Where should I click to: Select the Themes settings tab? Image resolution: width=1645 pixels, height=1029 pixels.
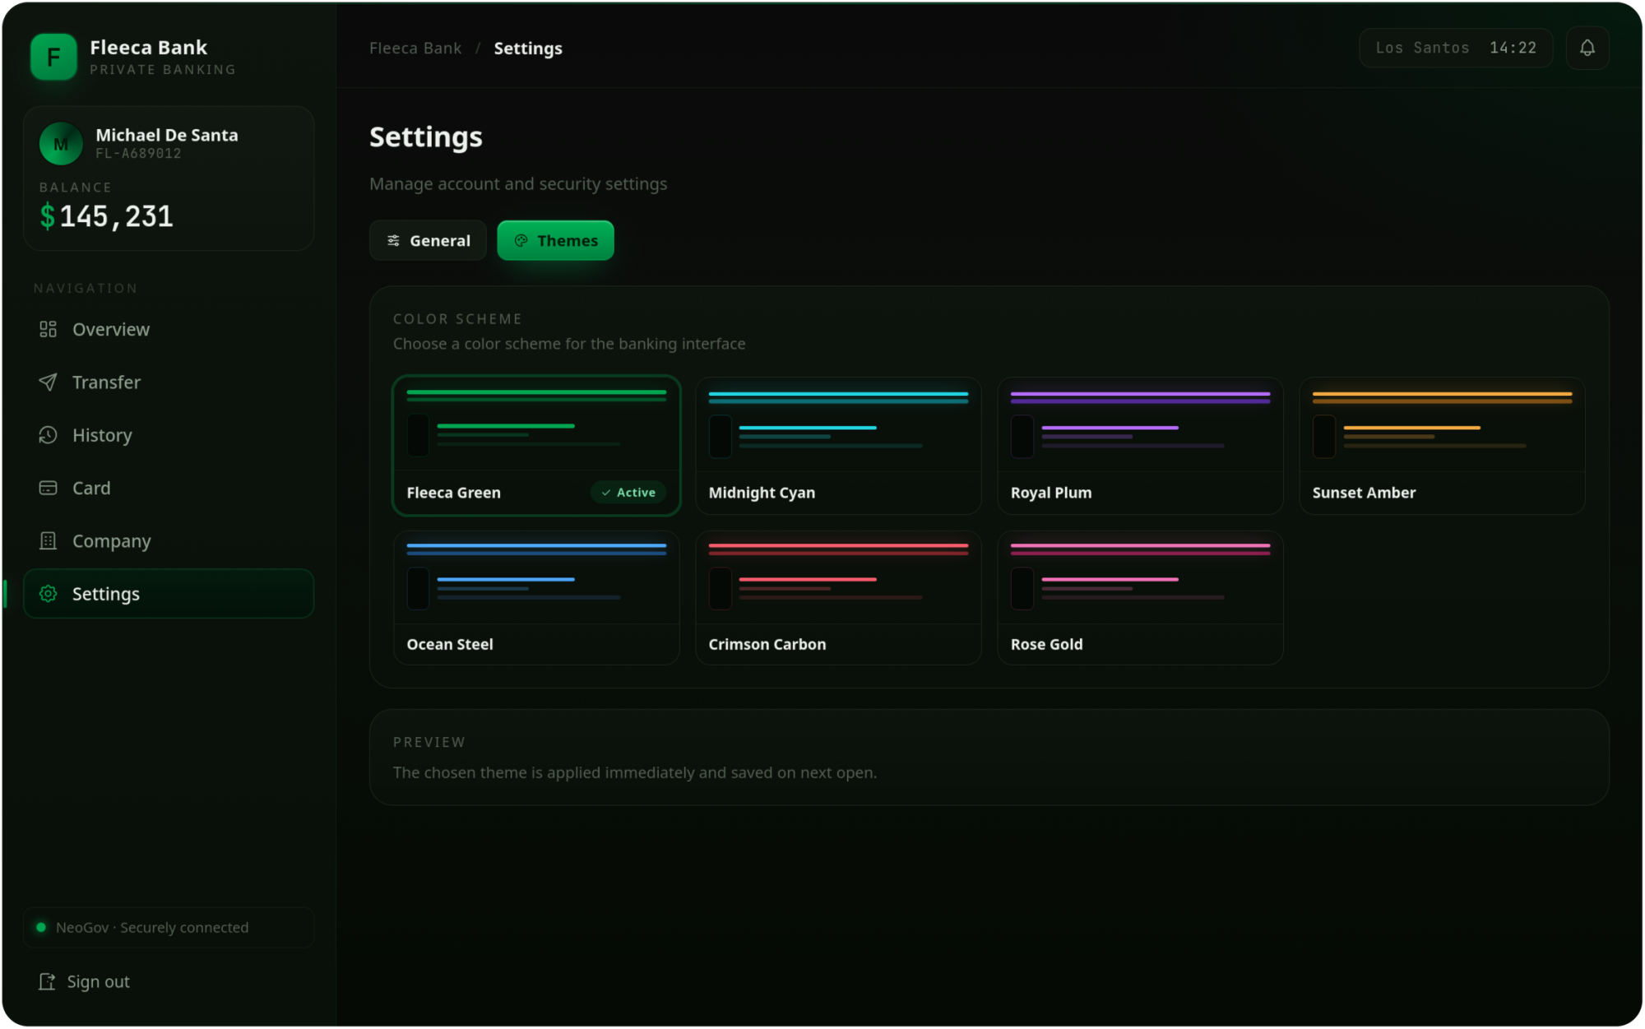tap(555, 240)
